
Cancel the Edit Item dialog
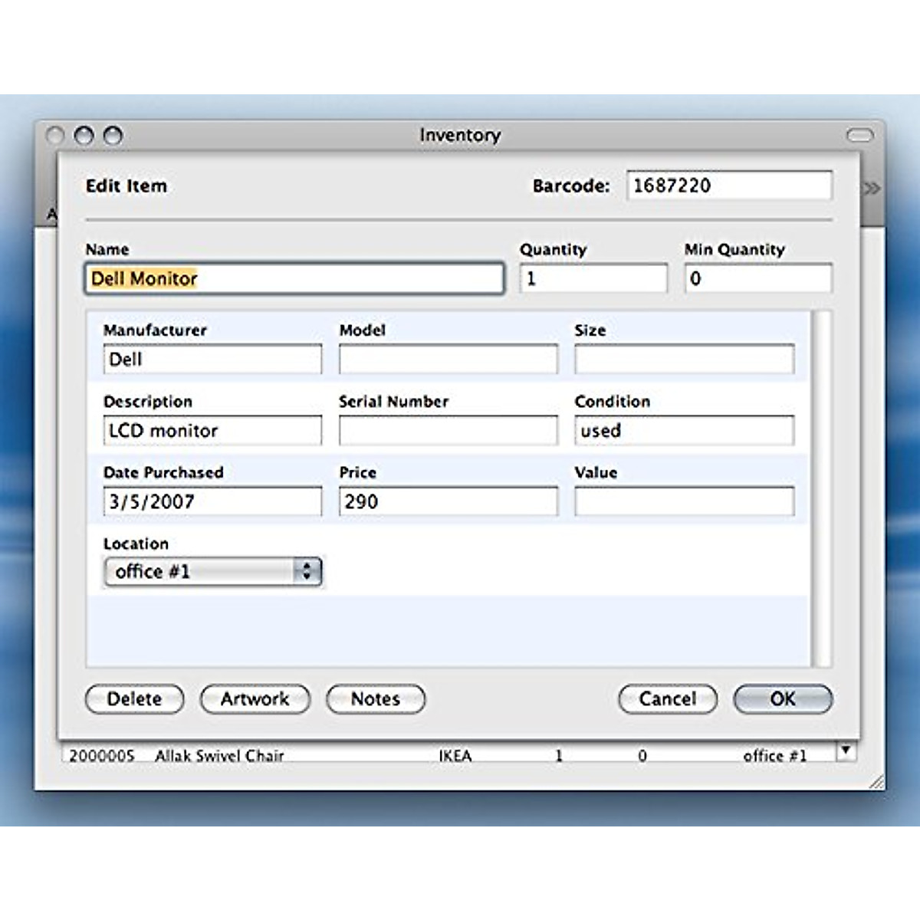667,699
